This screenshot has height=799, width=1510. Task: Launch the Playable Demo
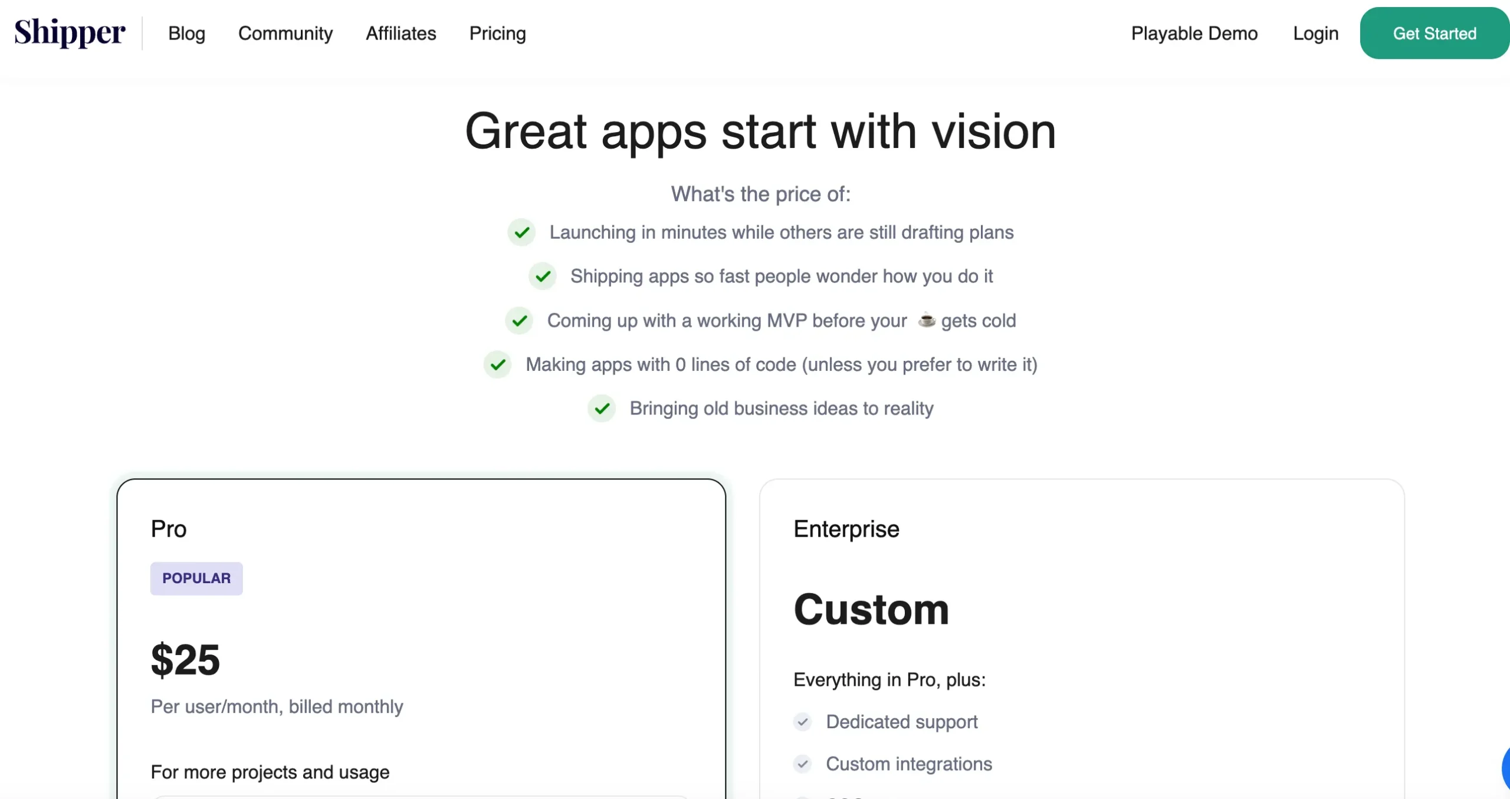pyautogui.click(x=1194, y=34)
